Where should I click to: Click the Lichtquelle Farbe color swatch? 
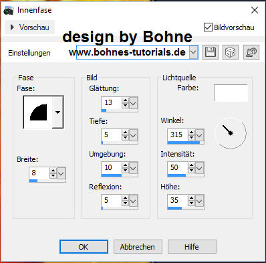tap(231, 93)
